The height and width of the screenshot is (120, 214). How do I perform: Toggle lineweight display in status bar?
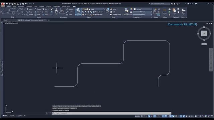[171, 116]
